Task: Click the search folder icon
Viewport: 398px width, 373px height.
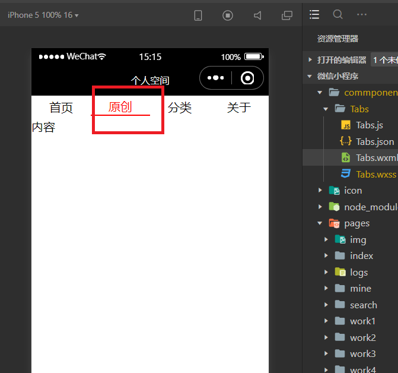Action: pyautogui.click(x=340, y=304)
